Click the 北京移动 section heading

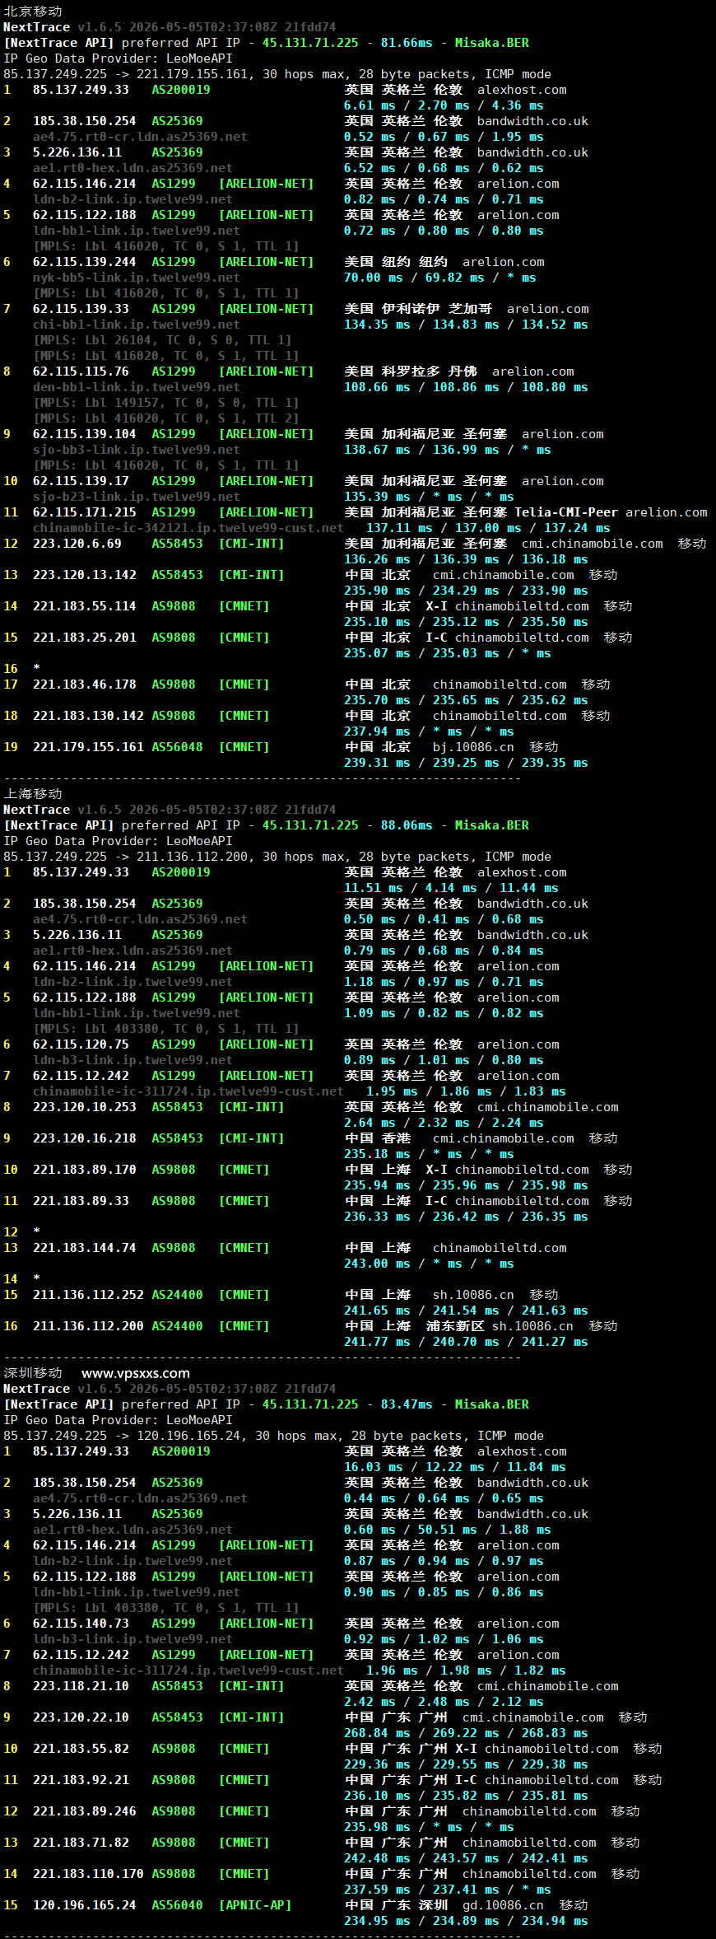coord(33,12)
